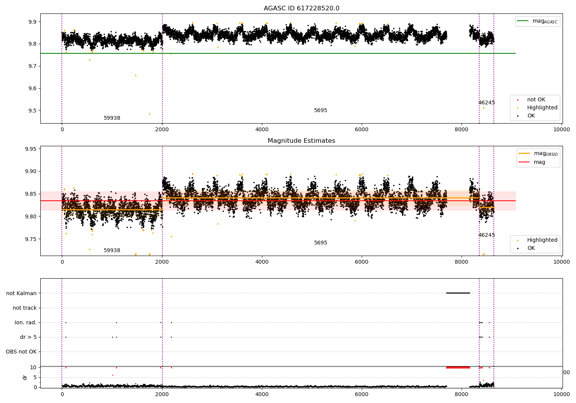Click the orange line sample beside mag OBSID

tap(524, 154)
